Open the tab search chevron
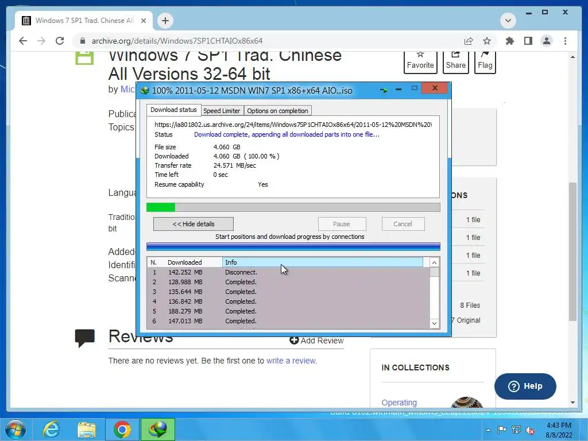The image size is (588, 441). (x=508, y=20)
